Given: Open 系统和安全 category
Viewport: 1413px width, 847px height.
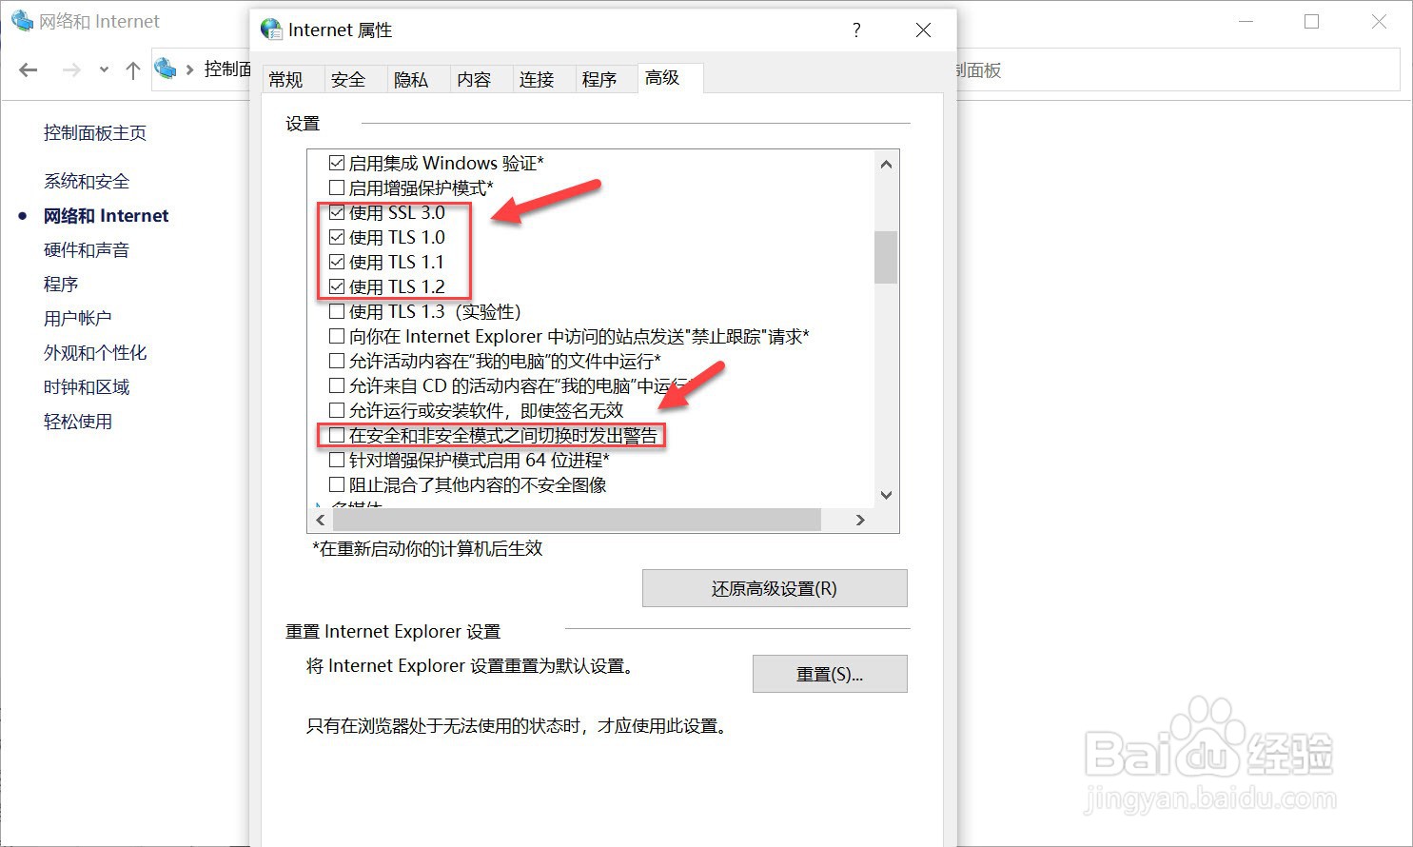Looking at the screenshot, I should tap(87, 181).
